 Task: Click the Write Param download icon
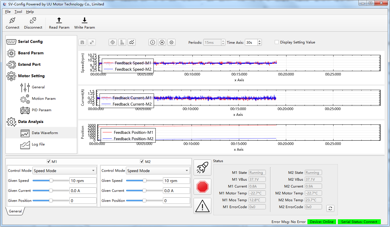tap(85, 20)
